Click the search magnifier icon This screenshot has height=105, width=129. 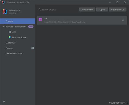(40, 9)
